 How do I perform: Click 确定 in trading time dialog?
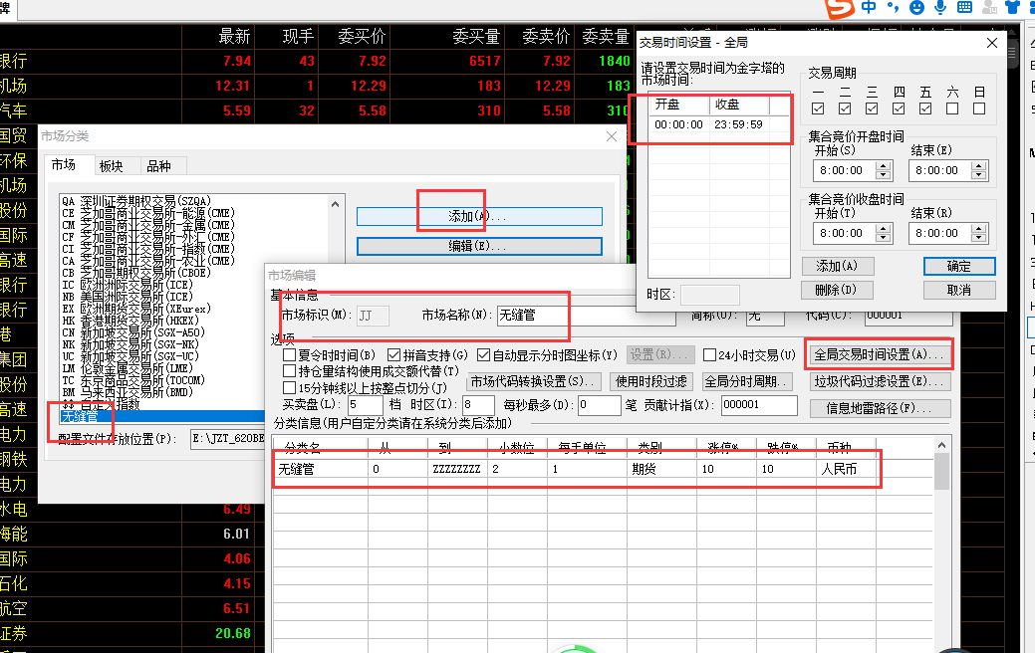[958, 266]
